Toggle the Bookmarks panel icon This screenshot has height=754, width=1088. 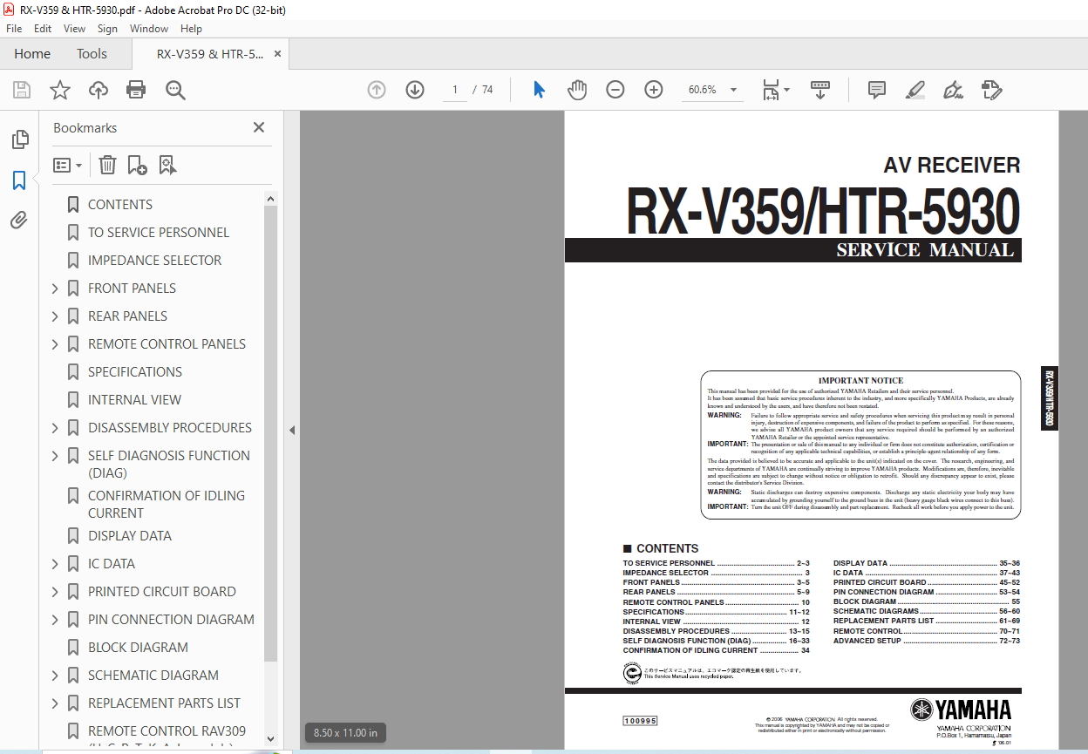point(19,180)
